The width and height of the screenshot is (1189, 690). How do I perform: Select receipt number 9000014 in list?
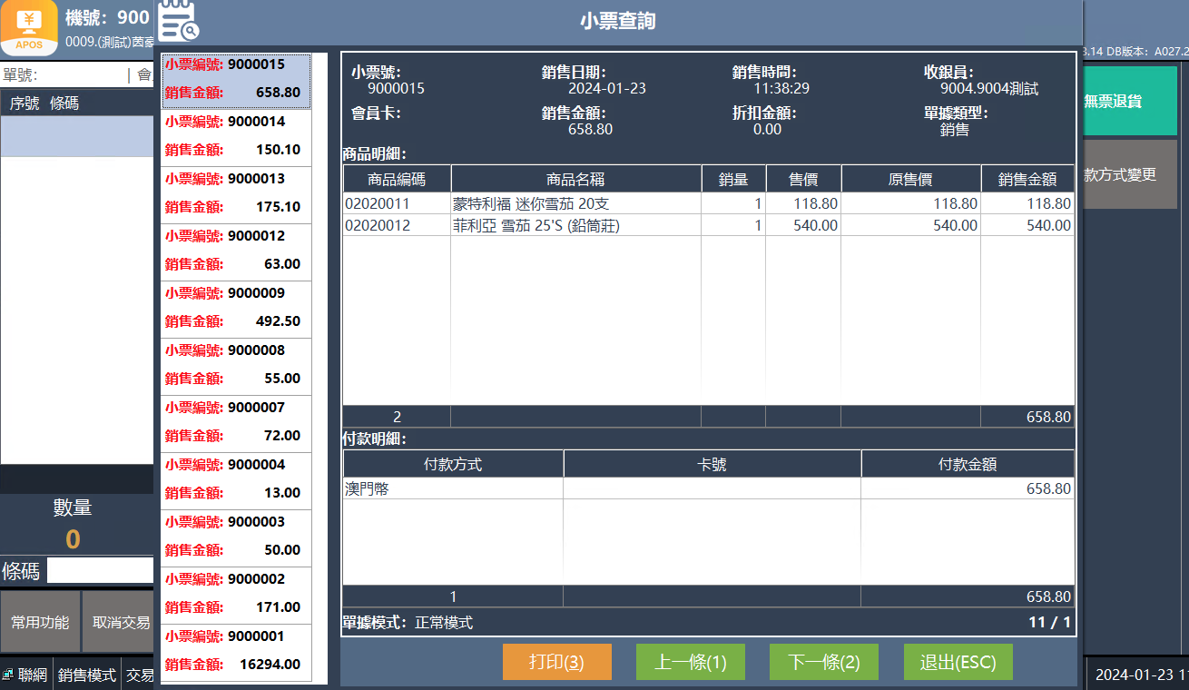pyautogui.click(x=236, y=136)
